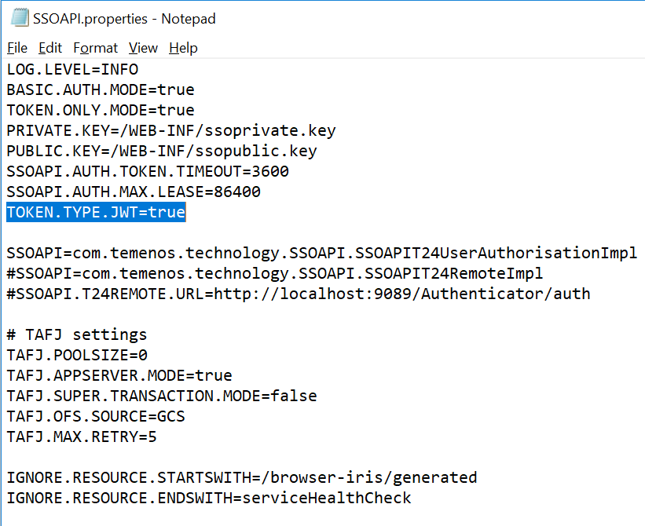Open the Help menu

click(183, 48)
